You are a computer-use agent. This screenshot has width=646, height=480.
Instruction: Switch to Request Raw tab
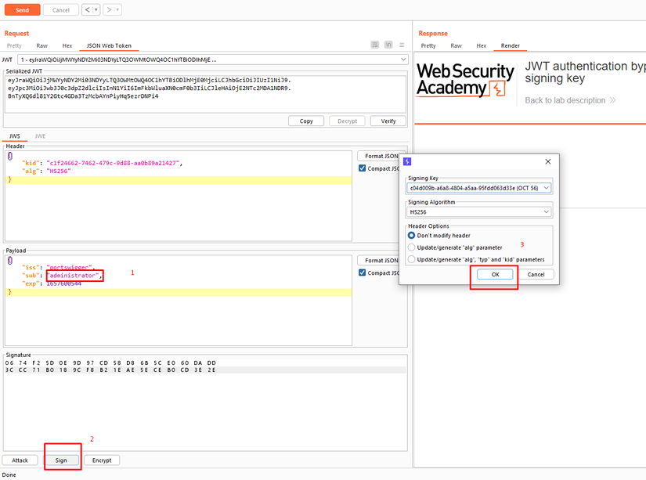[x=42, y=45]
